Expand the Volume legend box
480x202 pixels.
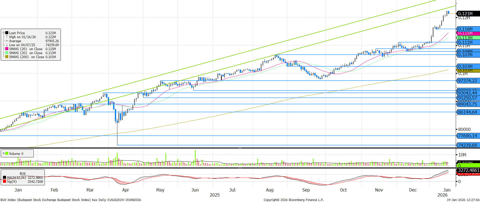pyautogui.click(x=4, y=153)
